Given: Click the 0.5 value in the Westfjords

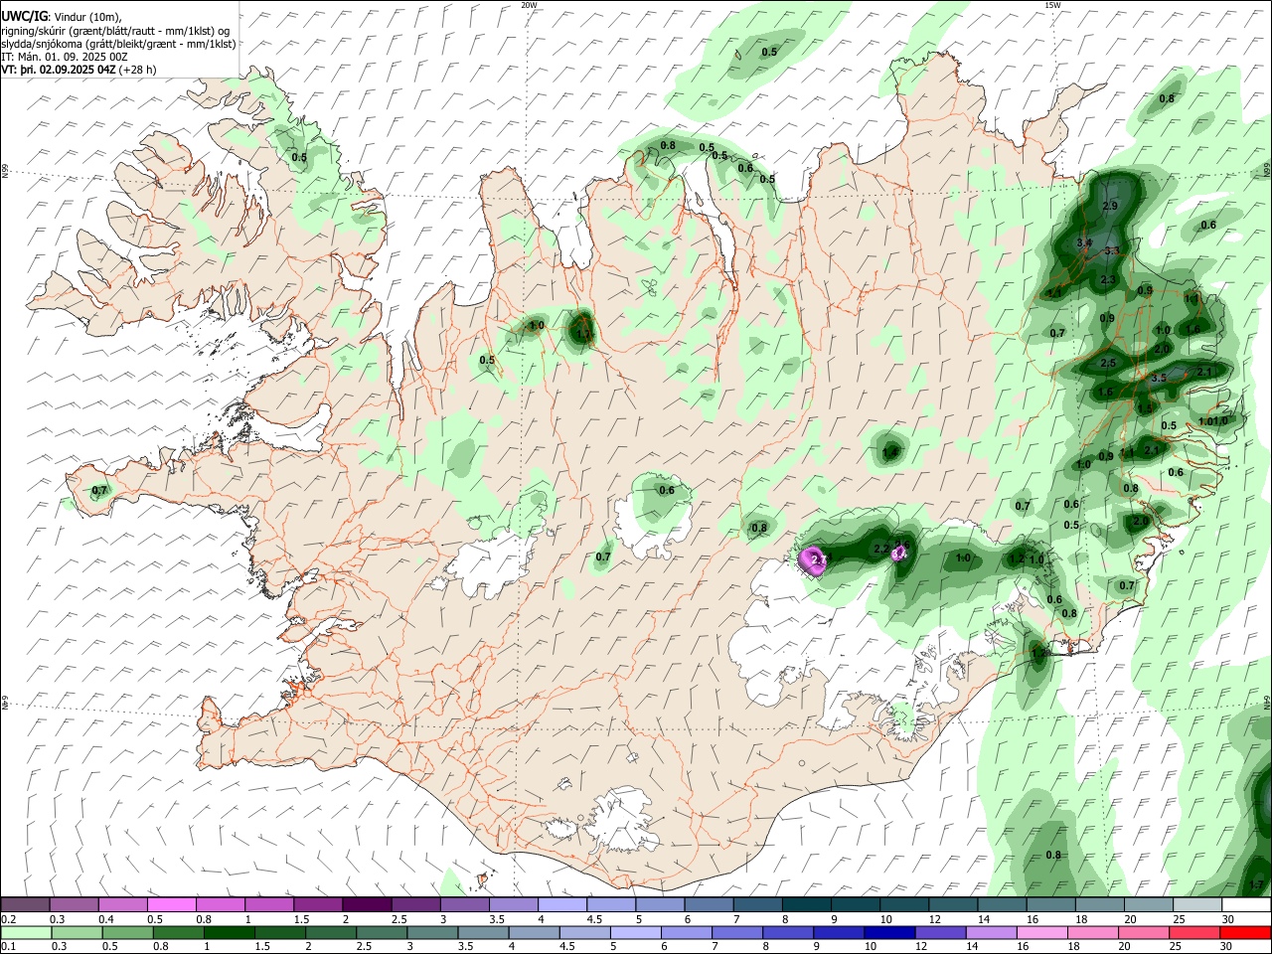Looking at the screenshot, I should [299, 158].
